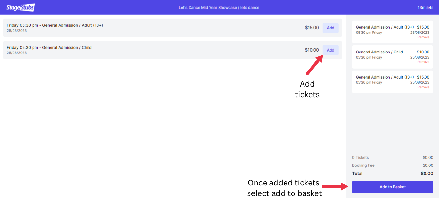Remove the Child ticket from cart
Screen dimensions: 439x198
pyautogui.click(x=423, y=62)
